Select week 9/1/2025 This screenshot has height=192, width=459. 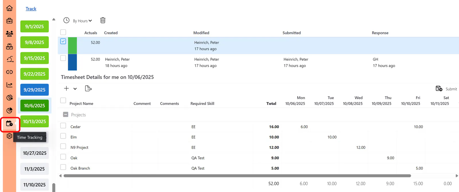click(34, 26)
